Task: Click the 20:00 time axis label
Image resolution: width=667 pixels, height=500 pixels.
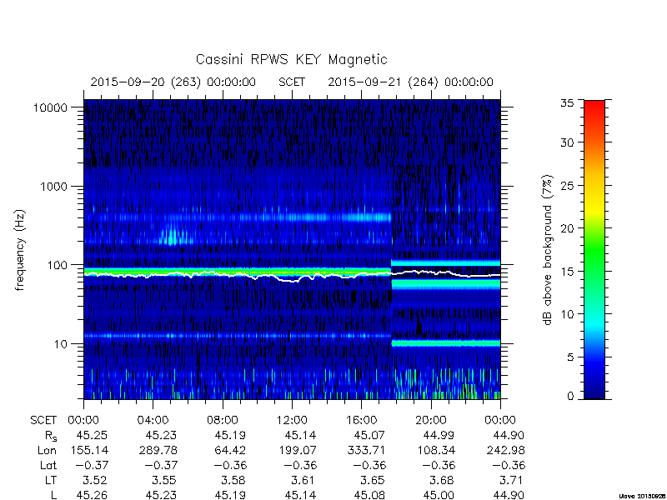Action: 431,421
